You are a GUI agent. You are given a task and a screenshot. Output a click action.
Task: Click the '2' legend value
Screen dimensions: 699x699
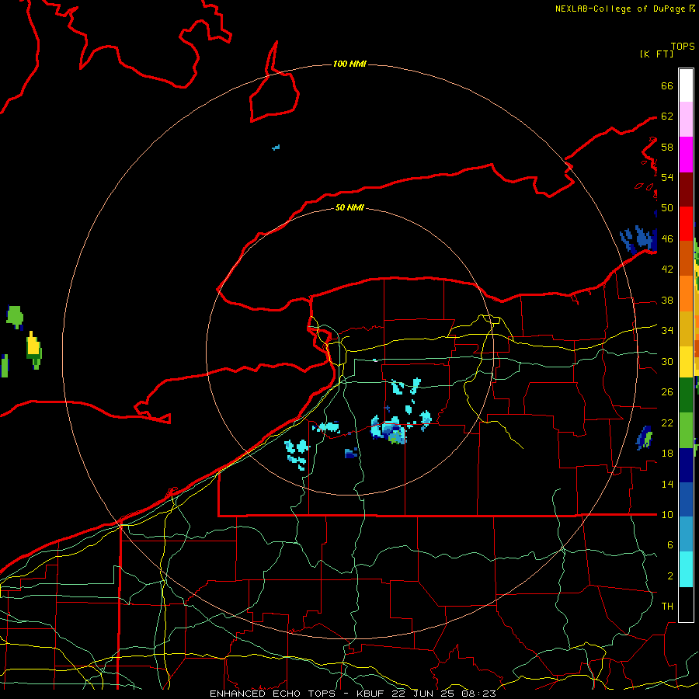pos(669,576)
